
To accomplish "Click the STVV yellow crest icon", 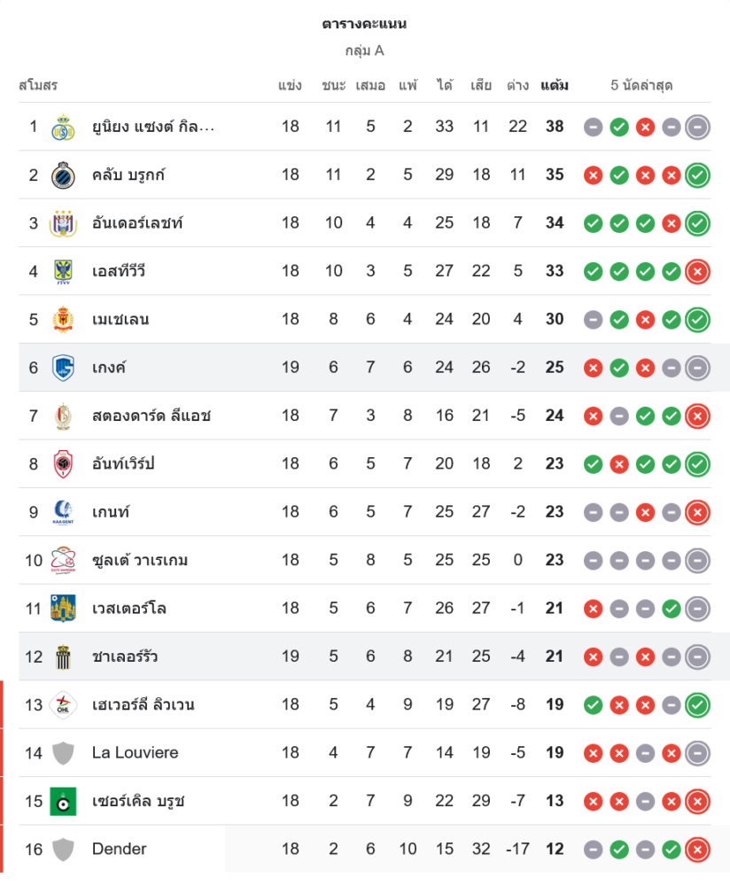I will click(62, 271).
